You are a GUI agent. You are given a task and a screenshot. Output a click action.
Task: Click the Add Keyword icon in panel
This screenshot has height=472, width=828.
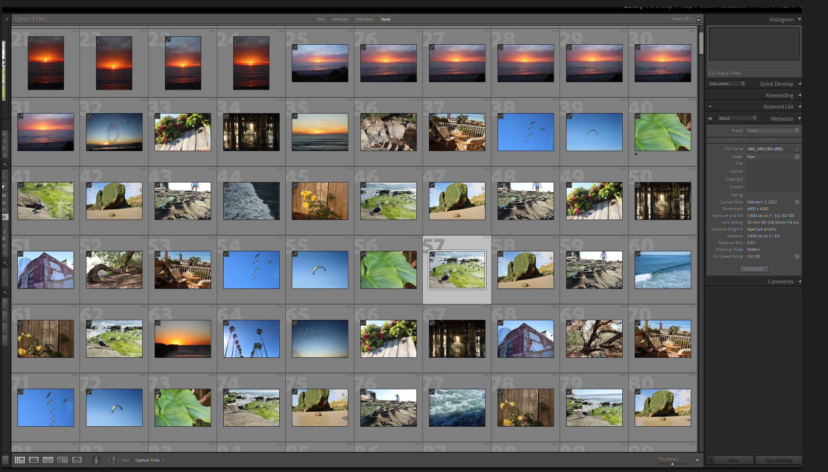pyautogui.click(x=710, y=107)
